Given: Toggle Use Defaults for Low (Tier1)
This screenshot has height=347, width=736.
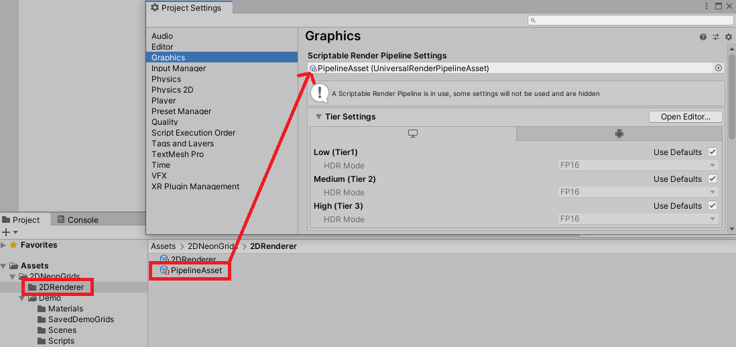Looking at the screenshot, I should [713, 152].
